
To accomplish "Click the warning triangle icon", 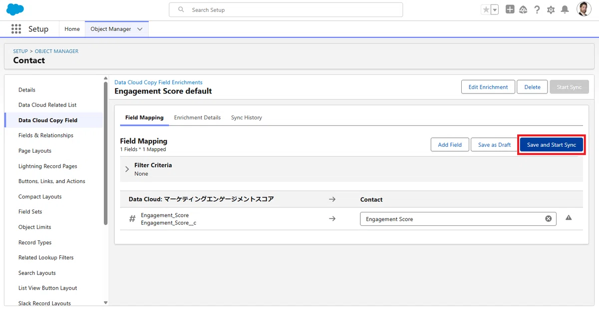I will coord(569,217).
